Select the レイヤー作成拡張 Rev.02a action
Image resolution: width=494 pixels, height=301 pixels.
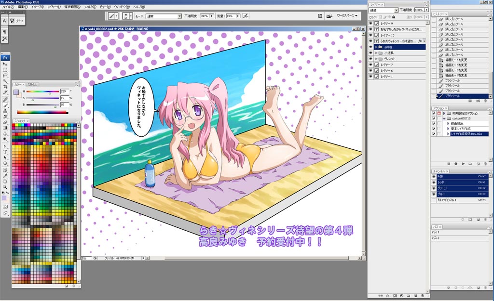click(469, 134)
